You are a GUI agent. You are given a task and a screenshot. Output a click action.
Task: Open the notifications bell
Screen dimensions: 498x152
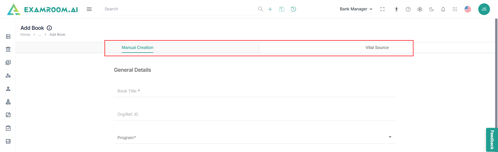coord(443,9)
